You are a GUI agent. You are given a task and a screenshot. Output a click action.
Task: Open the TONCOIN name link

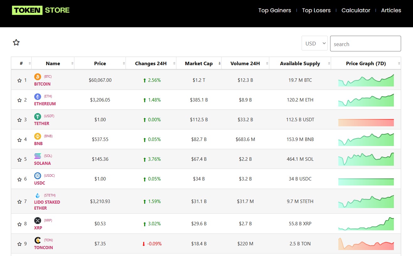pos(44,248)
